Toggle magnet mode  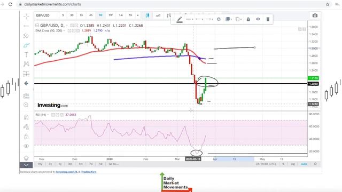[26, 117]
